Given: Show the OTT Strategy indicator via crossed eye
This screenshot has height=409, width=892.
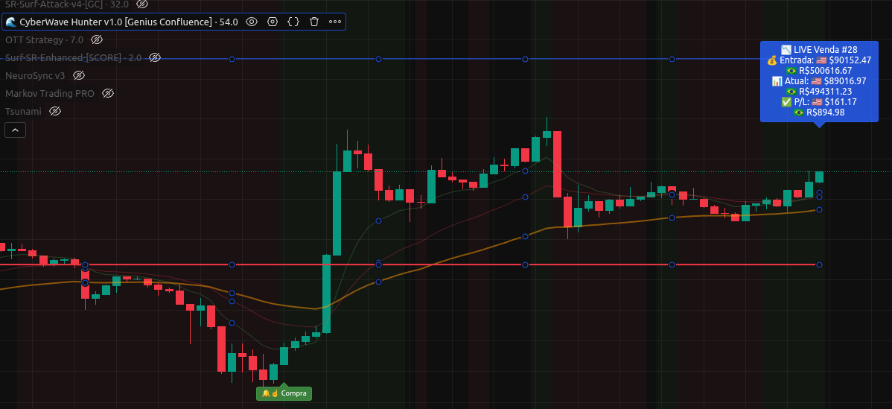Looking at the screenshot, I should 97,39.
